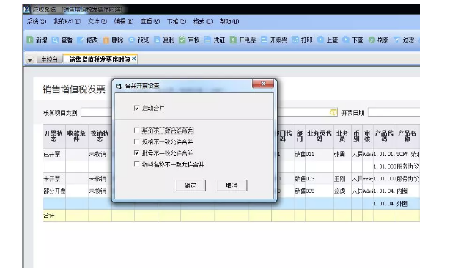
Task: Uncheck the 启动合并 checkbox
Action: coord(136,108)
